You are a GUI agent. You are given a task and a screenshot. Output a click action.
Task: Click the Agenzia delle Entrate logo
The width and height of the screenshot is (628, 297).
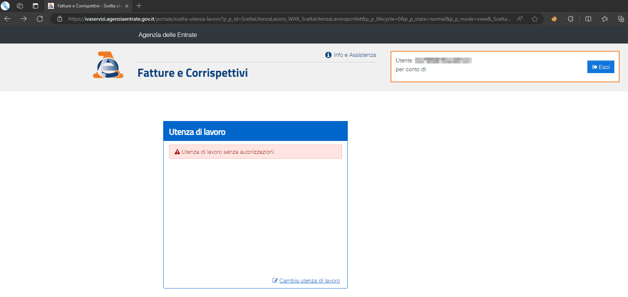(x=108, y=65)
